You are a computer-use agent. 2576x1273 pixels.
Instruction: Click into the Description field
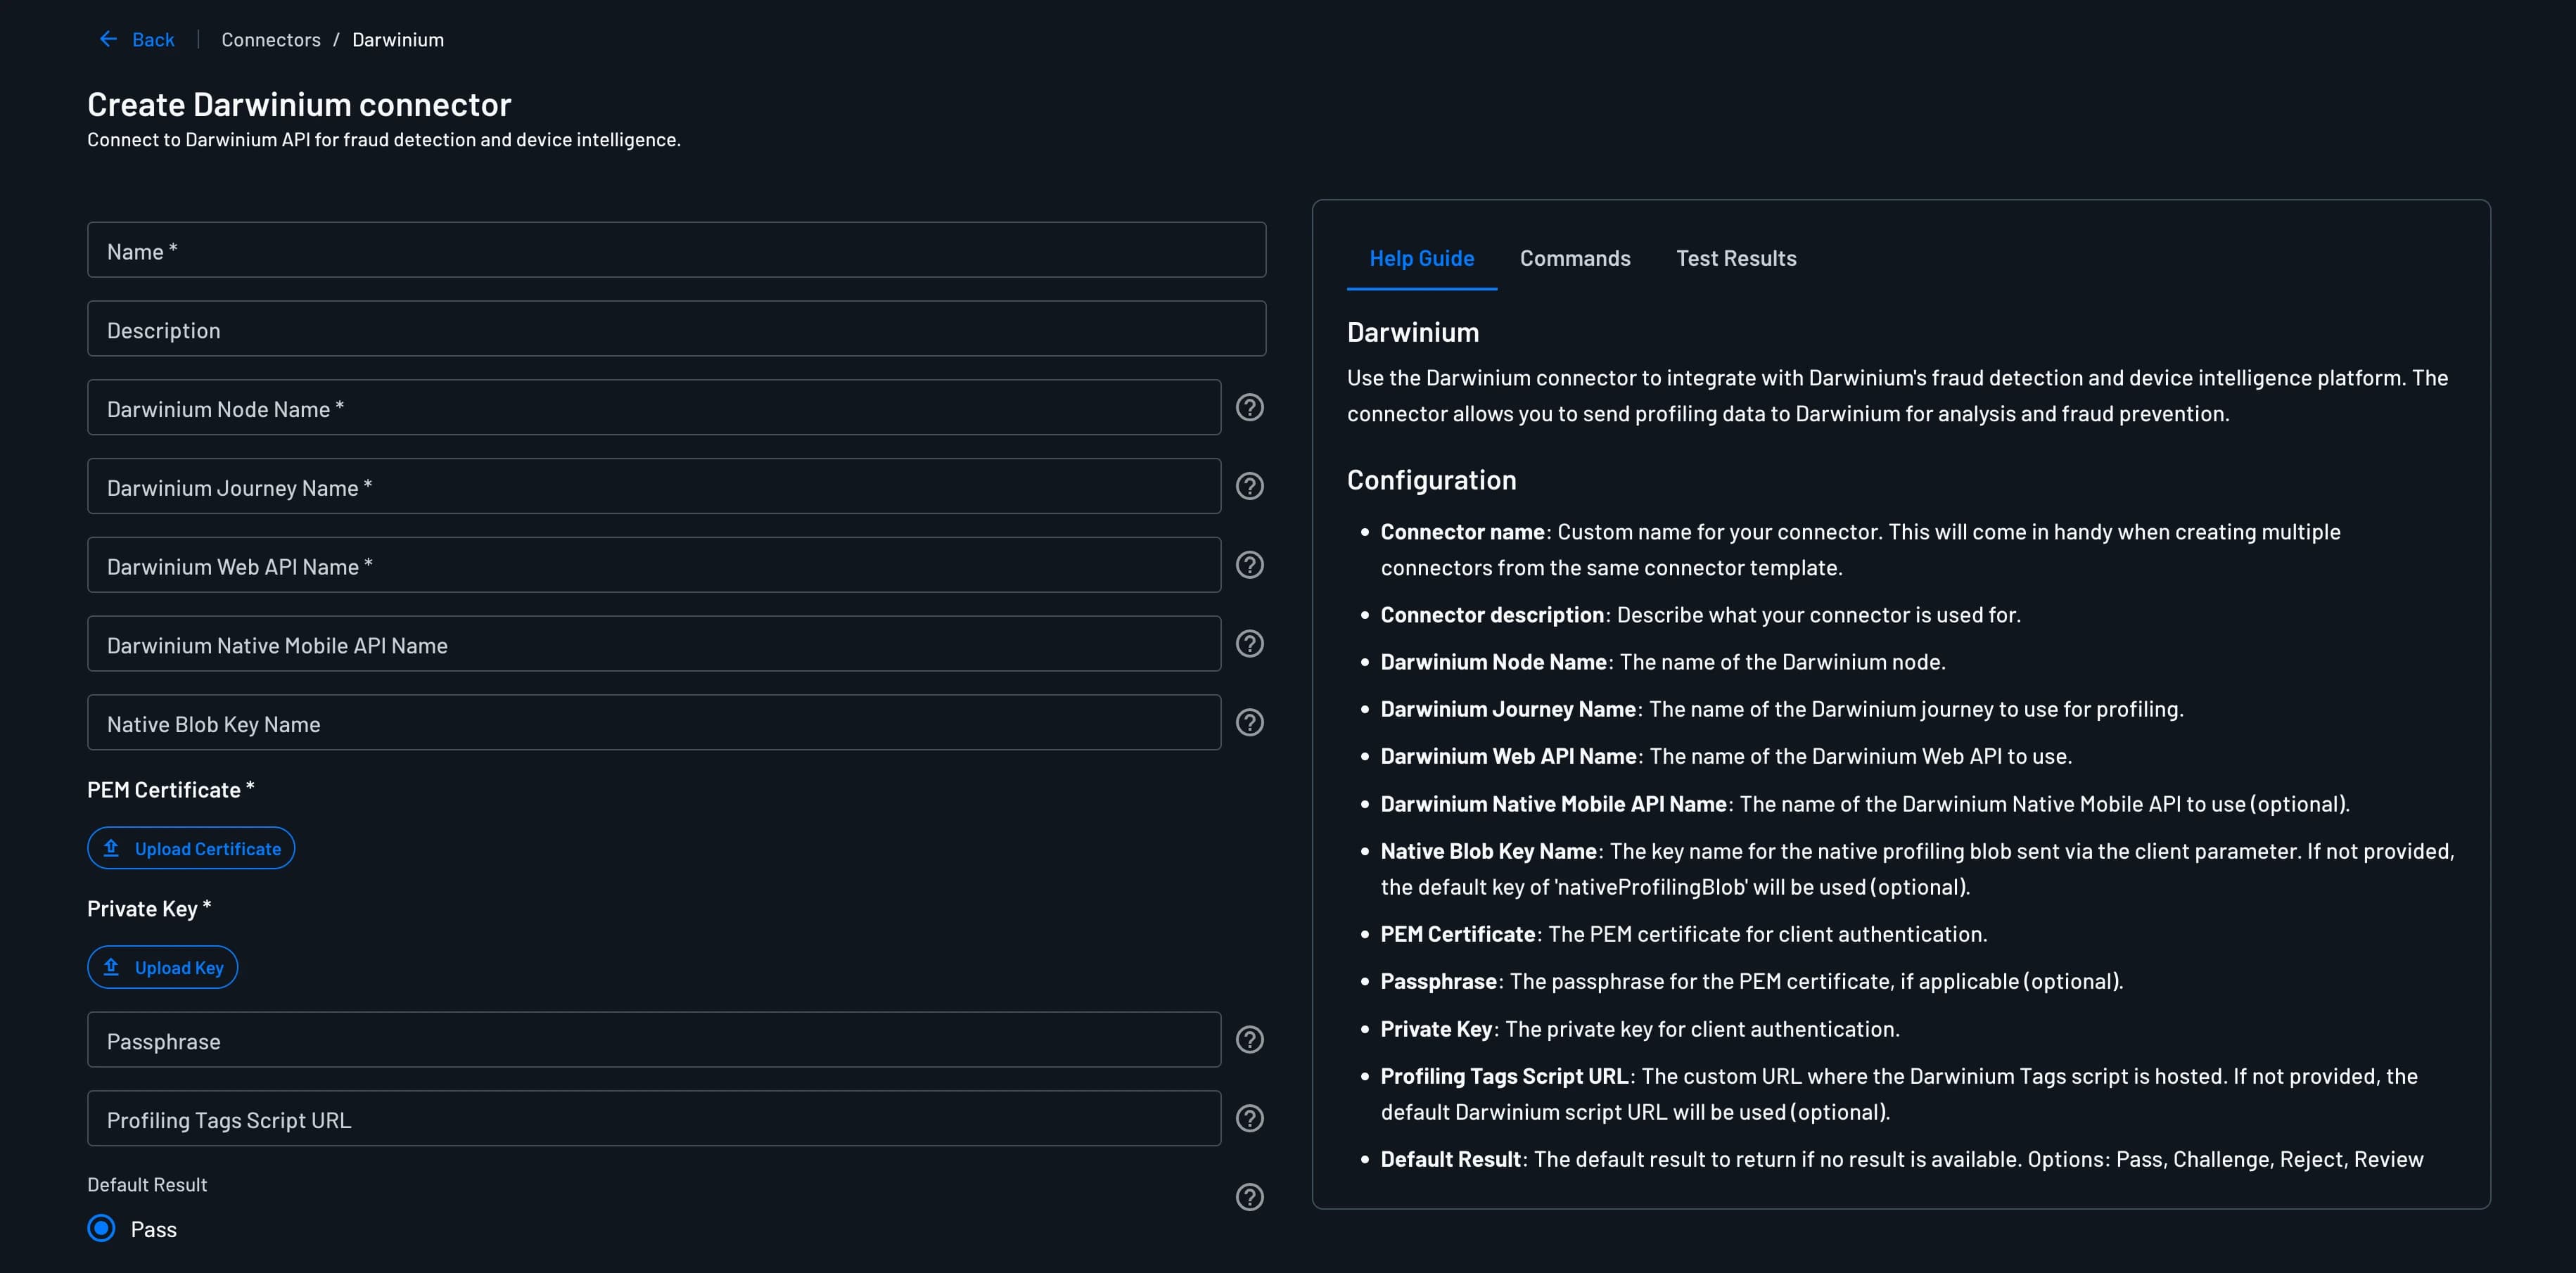[x=676, y=329]
